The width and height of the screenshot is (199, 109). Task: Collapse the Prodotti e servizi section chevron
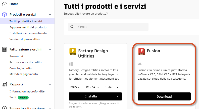50,15
